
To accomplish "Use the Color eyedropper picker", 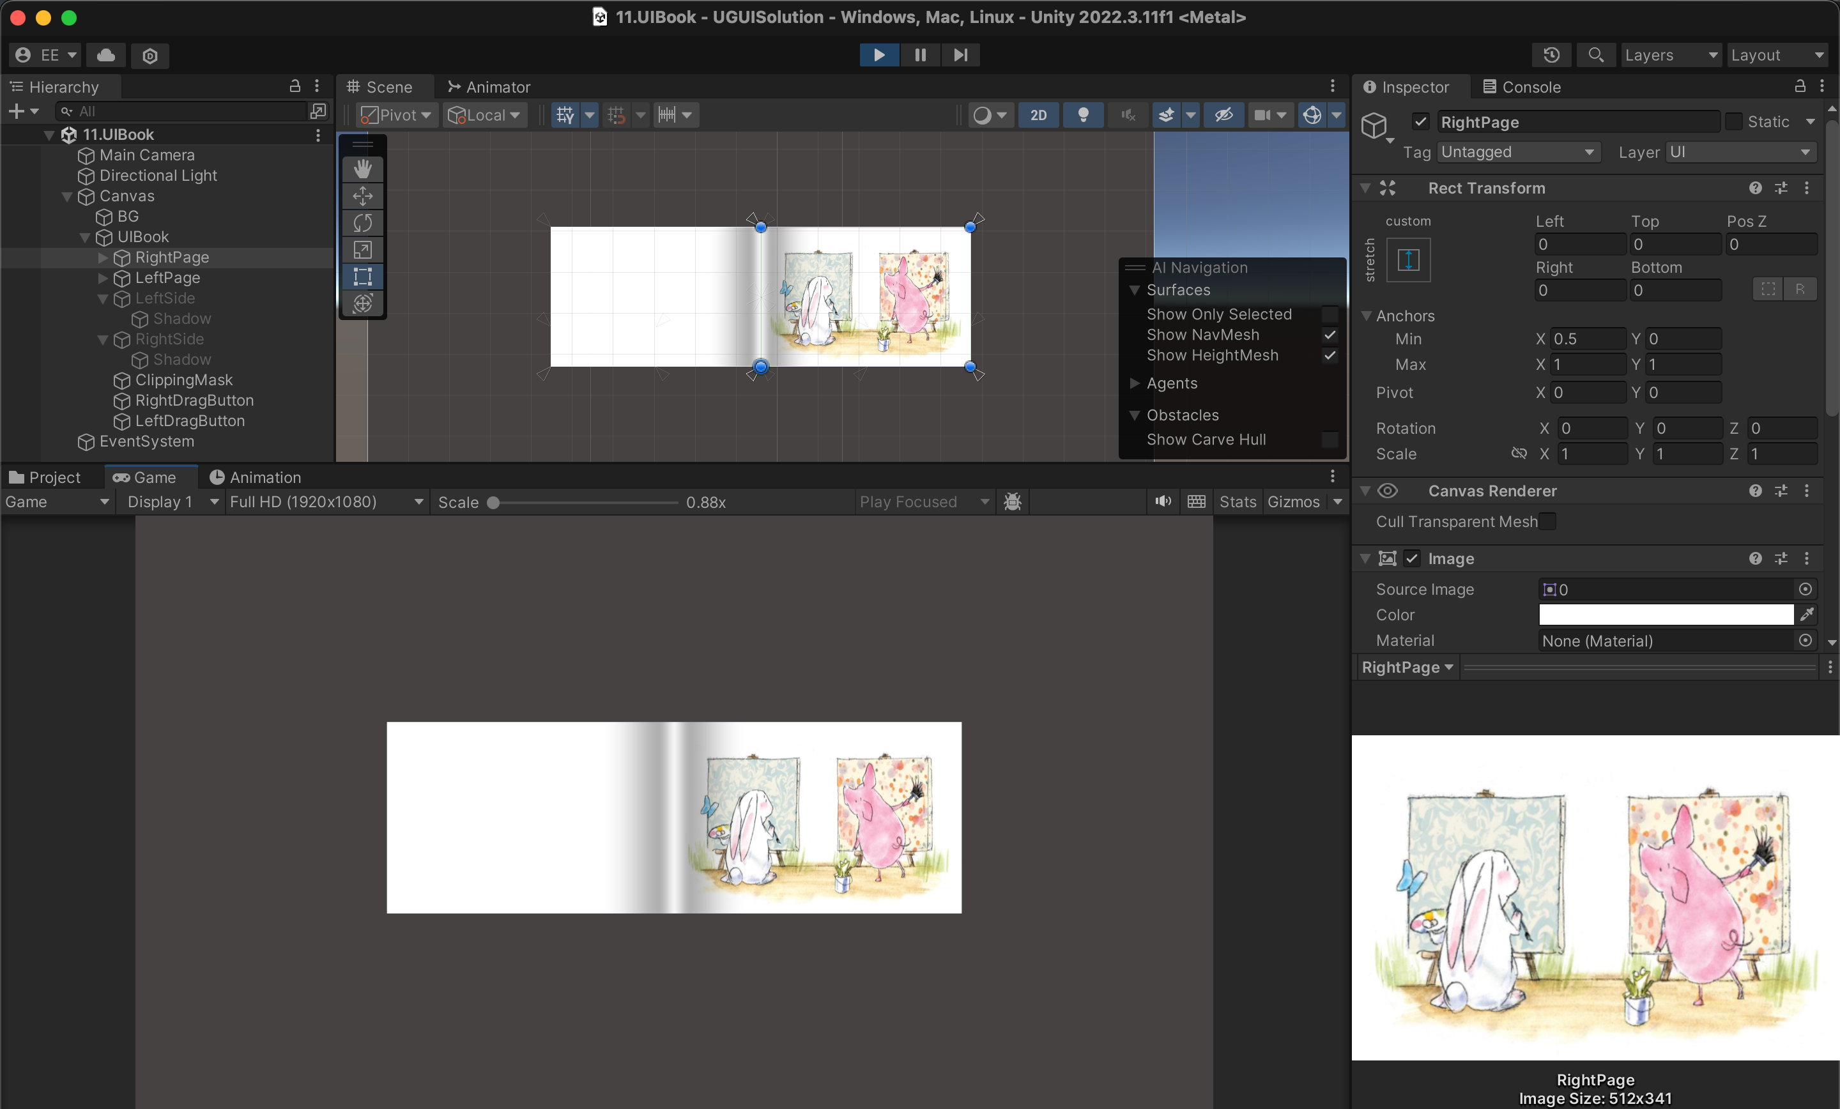I will coord(1806,615).
